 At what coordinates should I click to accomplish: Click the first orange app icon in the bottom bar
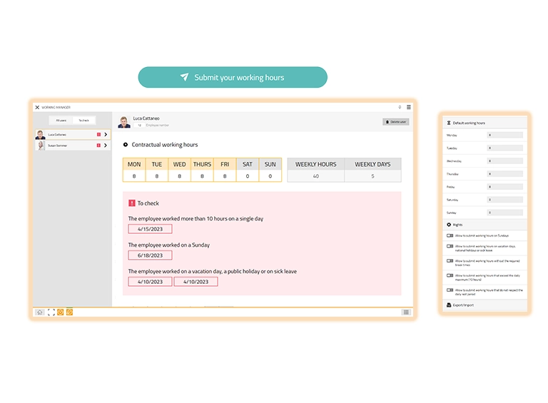(x=61, y=312)
